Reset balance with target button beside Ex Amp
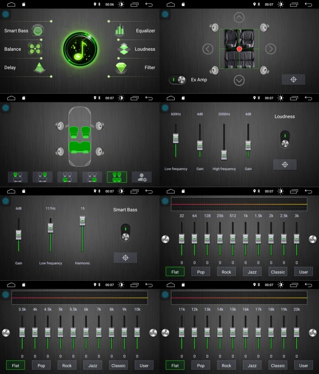Image resolution: width=319 pixels, height=374 pixels. [x=293, y=79]
